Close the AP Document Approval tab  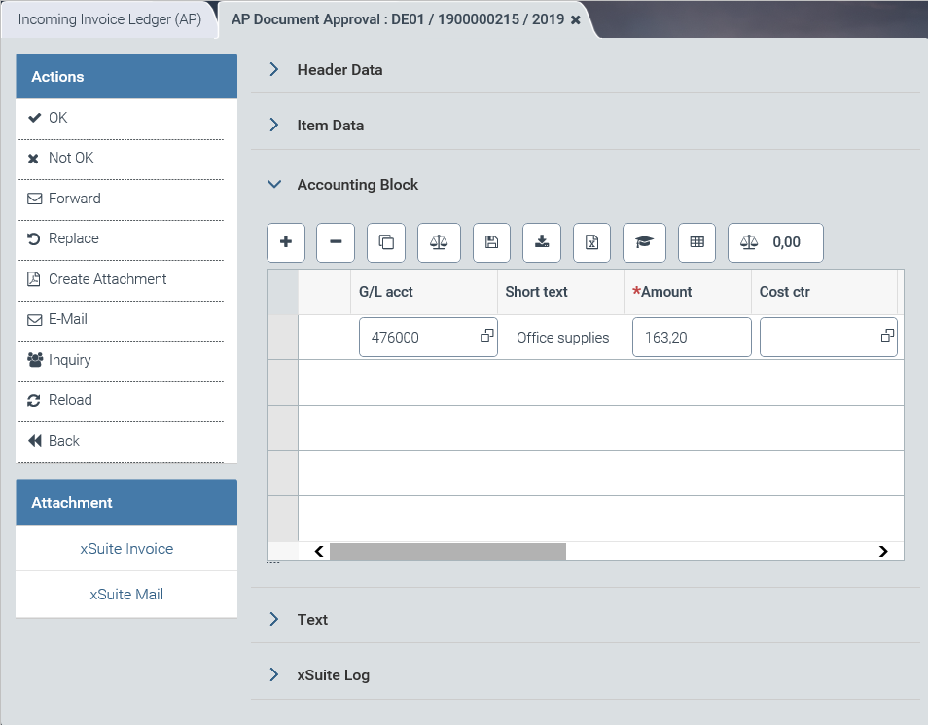click(576, 19)
